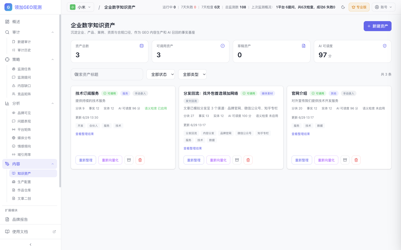Click the 可调用 status badge on 官网介绍

(318, 93)
